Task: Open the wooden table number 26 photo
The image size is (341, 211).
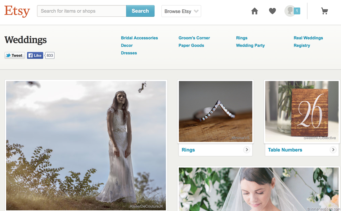Action: click(302, 112)
